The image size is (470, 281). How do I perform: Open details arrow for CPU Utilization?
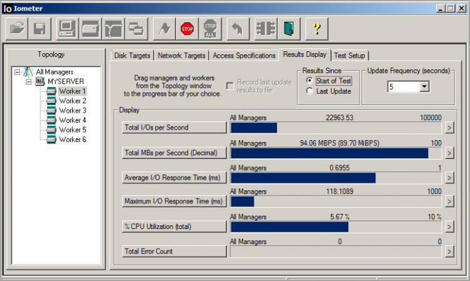point(449,227)
